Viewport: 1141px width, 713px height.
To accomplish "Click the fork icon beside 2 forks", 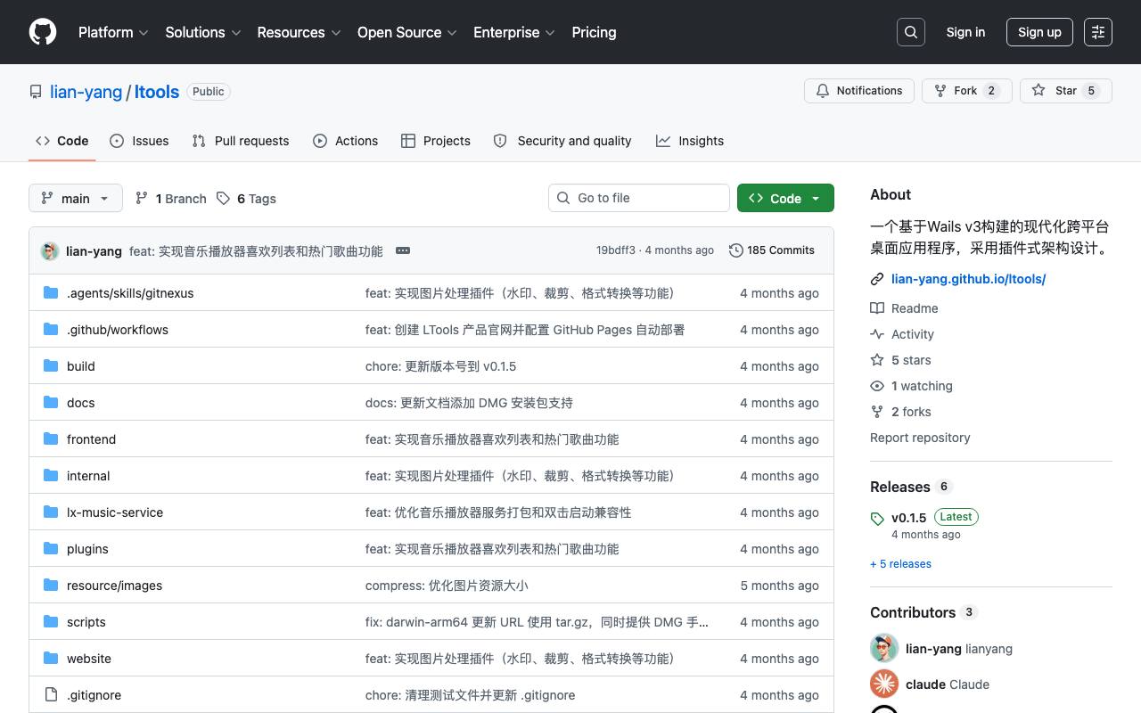I will [x=877, y=412].
